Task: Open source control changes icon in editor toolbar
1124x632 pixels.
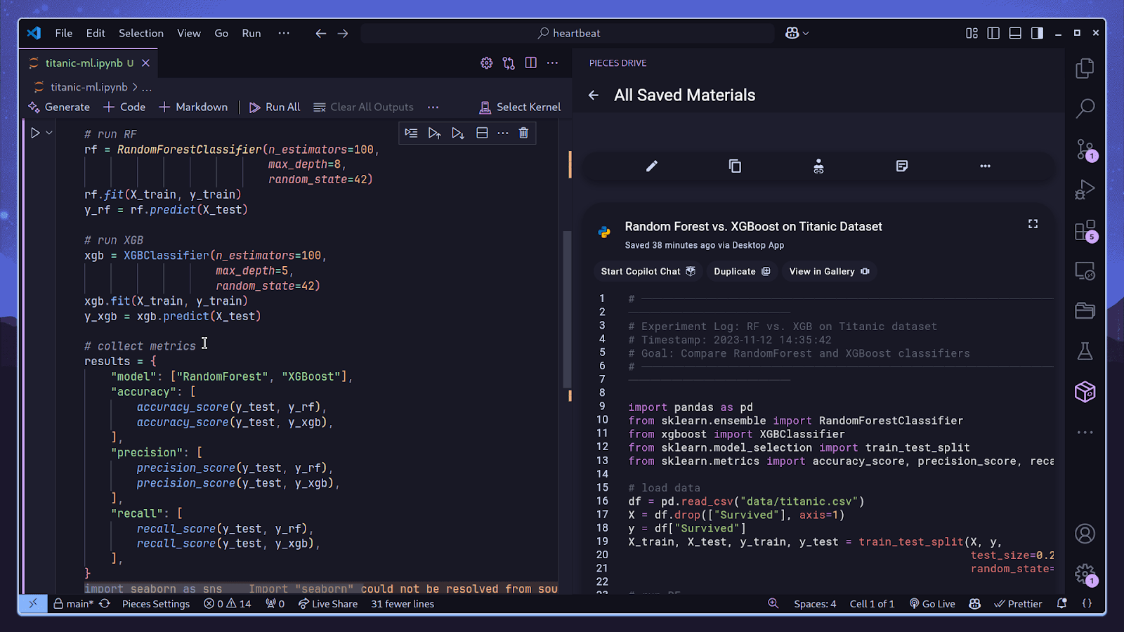Action: tap(509, 63)
